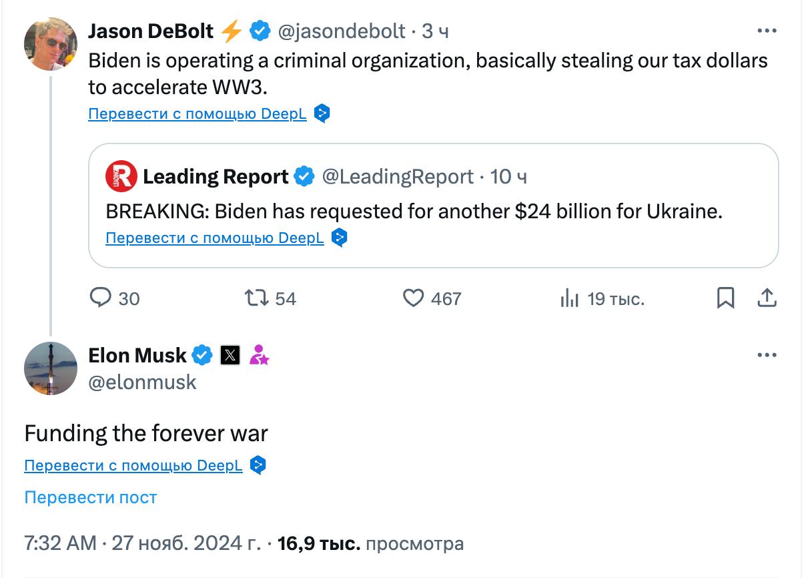Click the post timestamp '7:32 AM · 27 нояб. 2024 г.'
This screenshot has height=578, width=806.
[142, 543]
